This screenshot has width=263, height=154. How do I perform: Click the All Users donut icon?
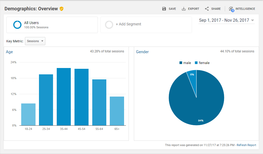tap(17, 25)
